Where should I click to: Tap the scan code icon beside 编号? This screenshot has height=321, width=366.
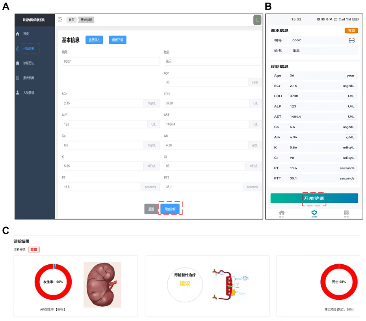[x=351, y=40]
